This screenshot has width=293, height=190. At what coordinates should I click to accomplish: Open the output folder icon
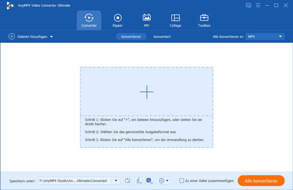[x=127, y=180]
